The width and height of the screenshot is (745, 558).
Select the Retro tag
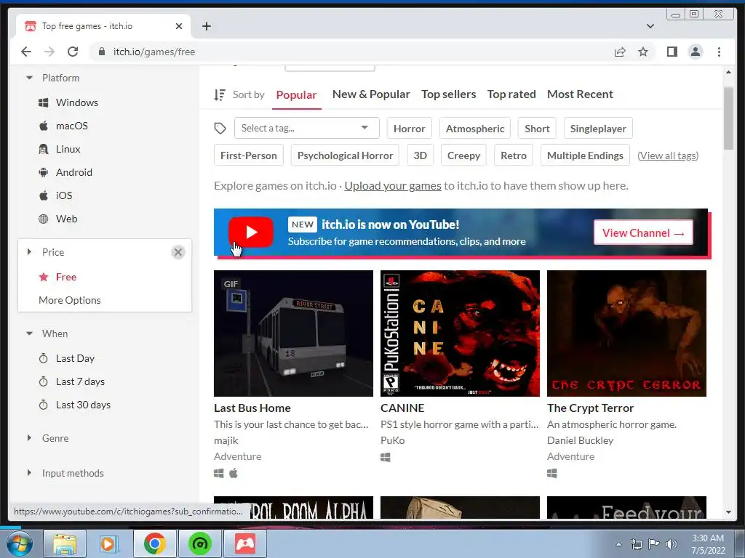[x=514, y=155]
